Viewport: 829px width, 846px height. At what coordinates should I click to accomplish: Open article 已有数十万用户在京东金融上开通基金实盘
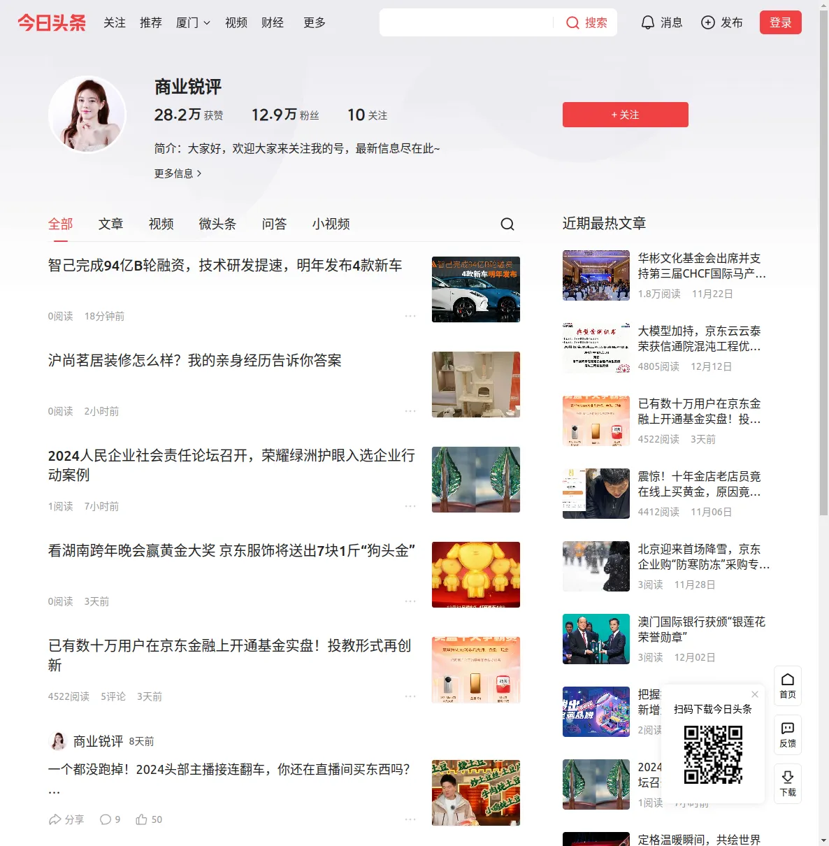230,656
